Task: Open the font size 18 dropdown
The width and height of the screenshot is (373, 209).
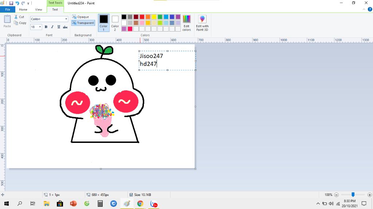Action: point(40,27)
